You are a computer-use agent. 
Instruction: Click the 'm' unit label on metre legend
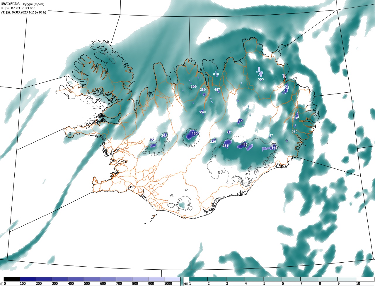pos(2,284)
